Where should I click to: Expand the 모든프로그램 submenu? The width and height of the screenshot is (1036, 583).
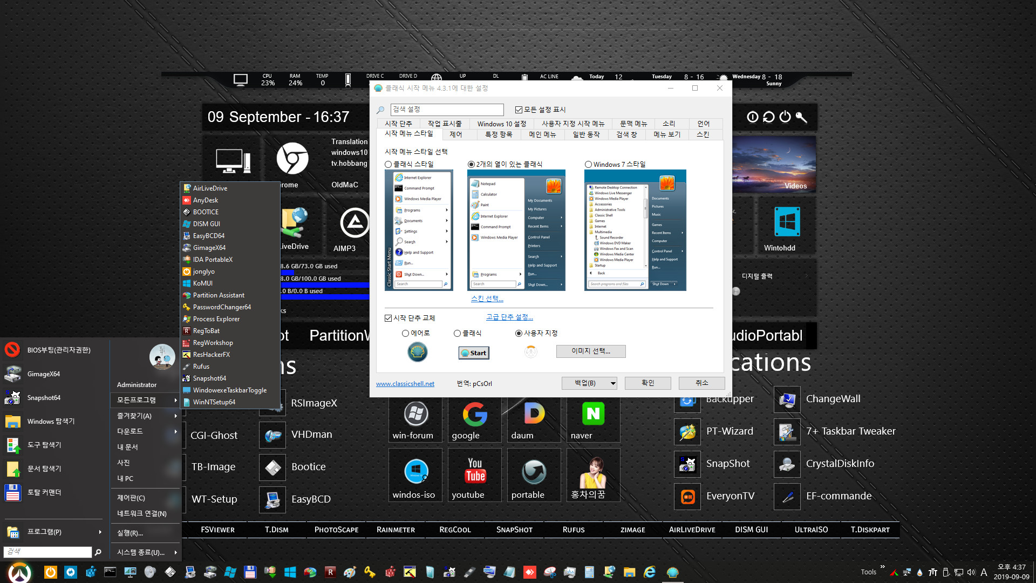[x=145, y=400]
